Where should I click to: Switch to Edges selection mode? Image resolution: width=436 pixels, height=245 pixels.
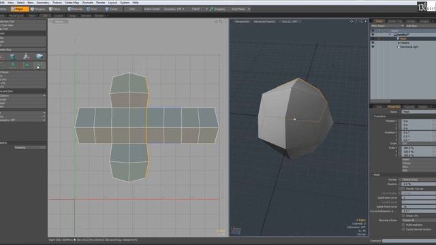point(20,9)
